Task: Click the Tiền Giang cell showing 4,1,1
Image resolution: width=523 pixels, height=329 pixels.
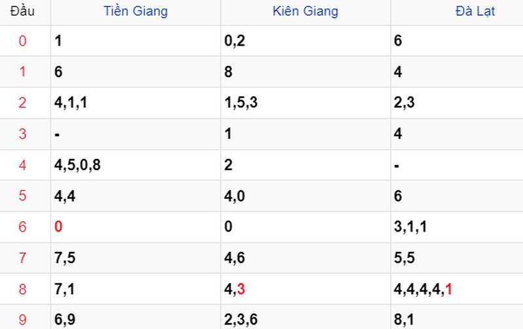Action: coord(135,103)
